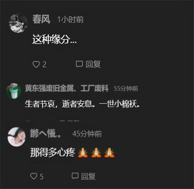Screen dimensions: 194x189
Task: Open reply bubble under 那得多心疼 comment
Action: 75,176
